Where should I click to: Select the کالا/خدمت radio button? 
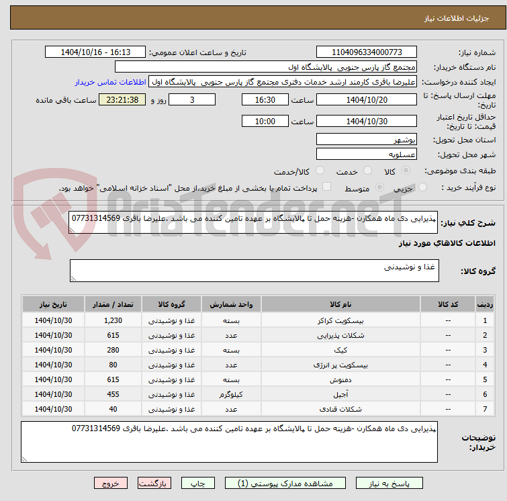tap(320, 170)
